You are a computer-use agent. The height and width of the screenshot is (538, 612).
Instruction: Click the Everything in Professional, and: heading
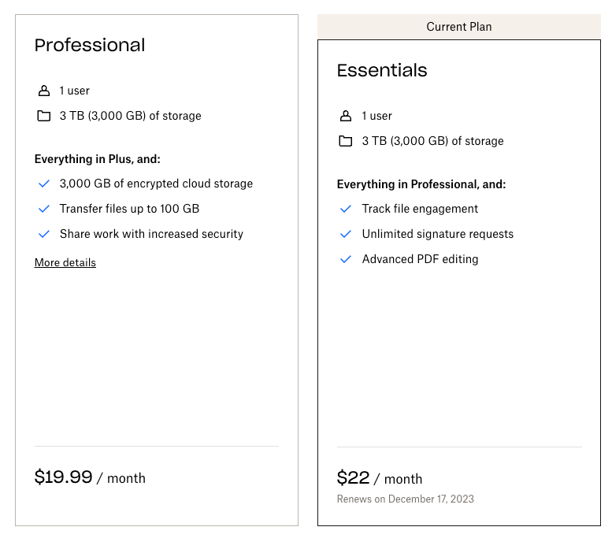pos(421,184)
